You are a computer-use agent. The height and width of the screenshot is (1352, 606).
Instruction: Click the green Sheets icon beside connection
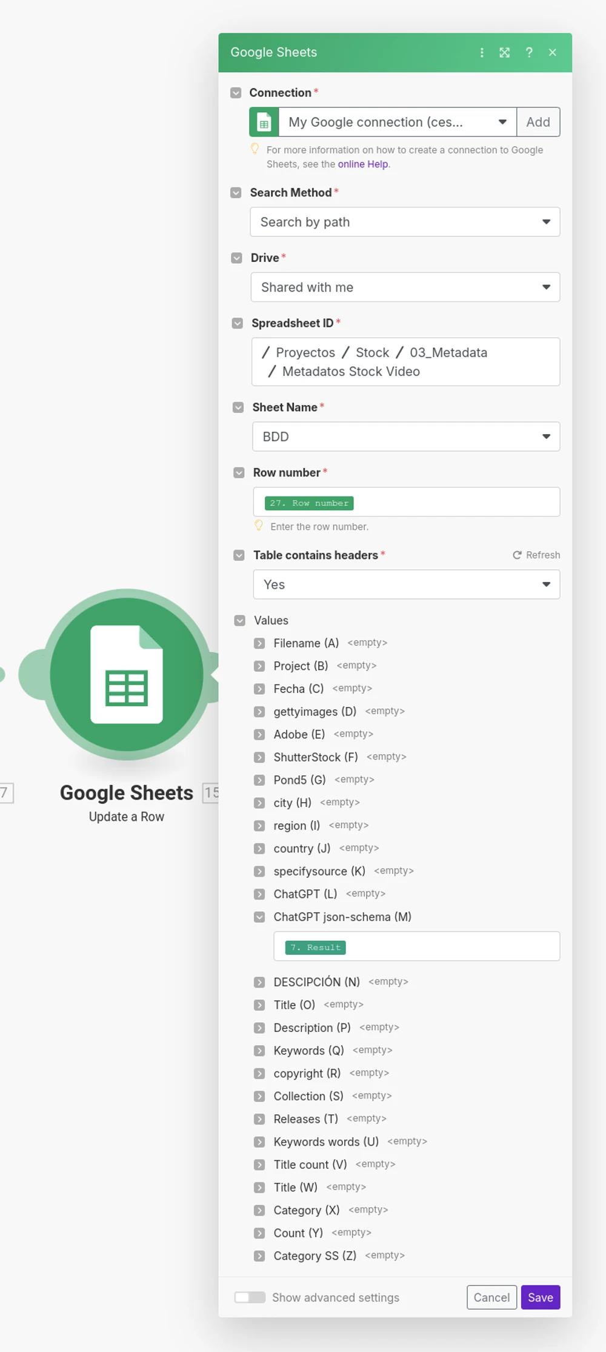coord(264,122)
